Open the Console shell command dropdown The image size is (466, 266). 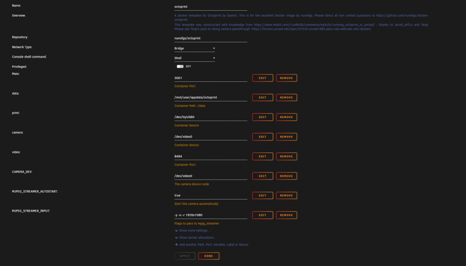click(194, 58)
